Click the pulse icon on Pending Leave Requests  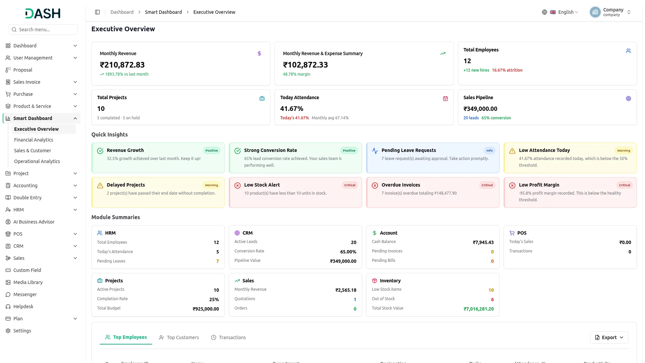pyautogui.click(x=375, y=151)
